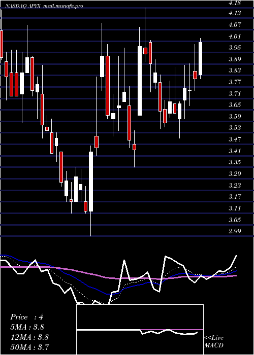
Task: Click the 3.77 price axis label
Action: click(x=235, y=82)
